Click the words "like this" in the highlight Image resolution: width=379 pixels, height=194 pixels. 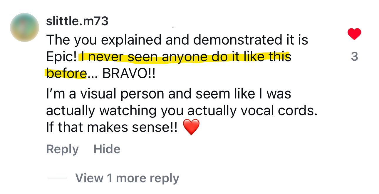(267, 57)
